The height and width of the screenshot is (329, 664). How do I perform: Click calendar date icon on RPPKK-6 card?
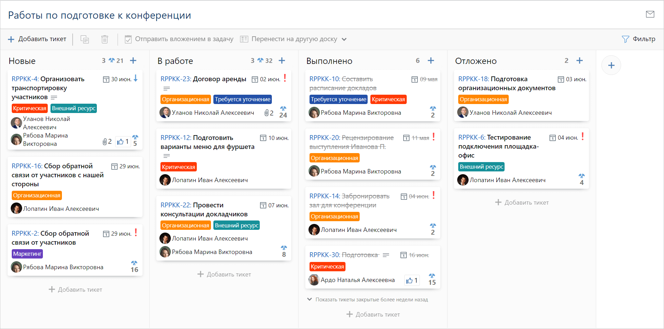(553, 138)
